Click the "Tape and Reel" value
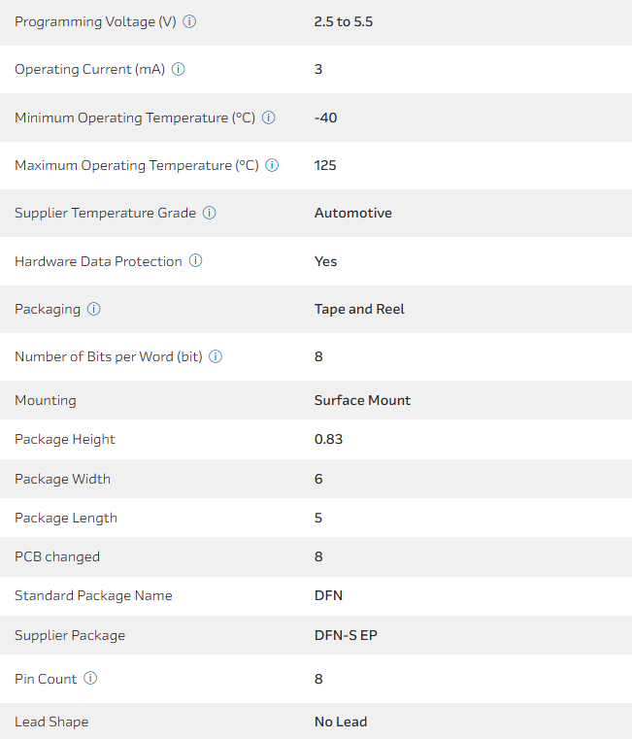 [359, 309]
